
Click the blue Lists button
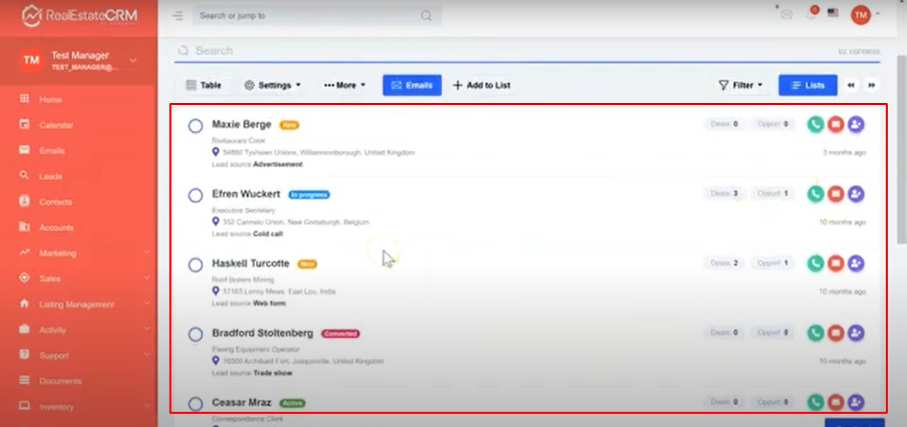tap(807, 85)
